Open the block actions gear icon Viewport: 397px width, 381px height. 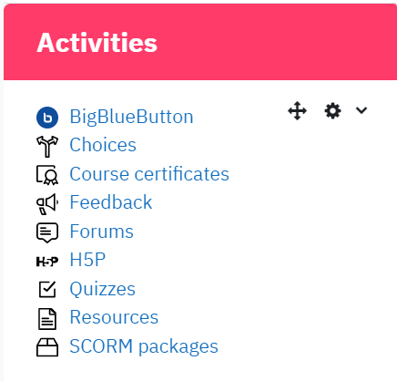coord(332,111)
